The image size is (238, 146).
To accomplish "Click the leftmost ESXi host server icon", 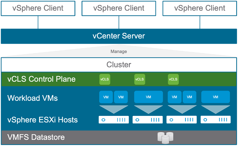I will click(114, 120).
